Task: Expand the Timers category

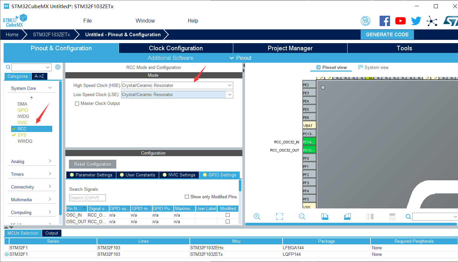Action: click(31, 174)
